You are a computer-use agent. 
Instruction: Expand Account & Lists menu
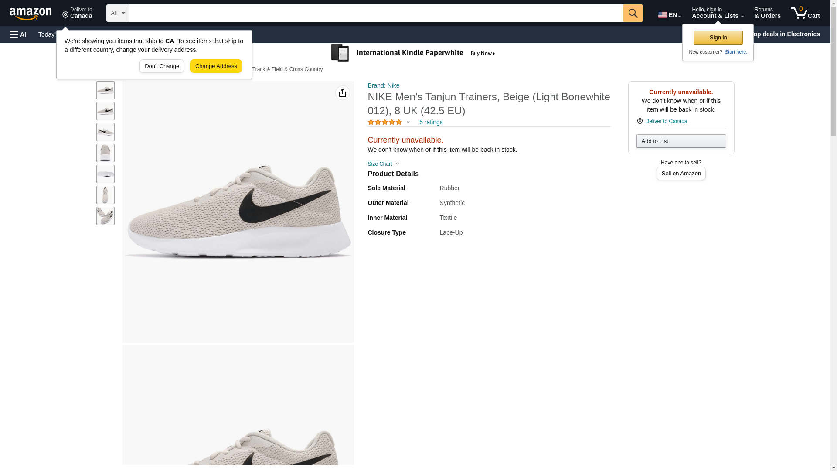[x=718, y=13]
